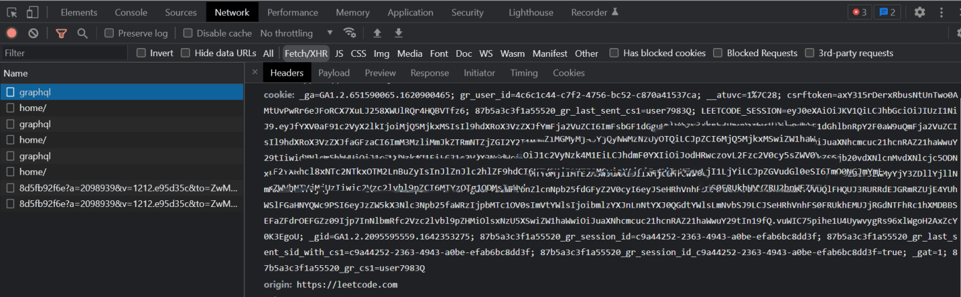Tick the Hide data URLs checkbox

186,53
